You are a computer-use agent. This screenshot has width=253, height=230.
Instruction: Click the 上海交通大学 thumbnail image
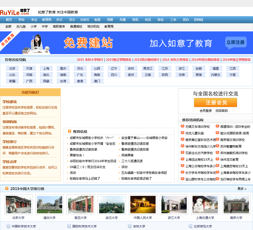(205, 204)
